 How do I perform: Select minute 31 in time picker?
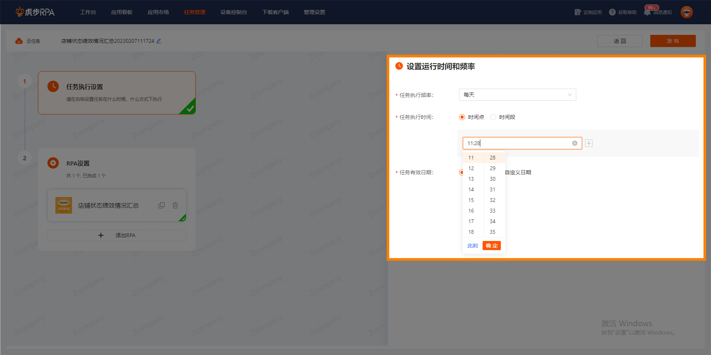tap(494, 189)
